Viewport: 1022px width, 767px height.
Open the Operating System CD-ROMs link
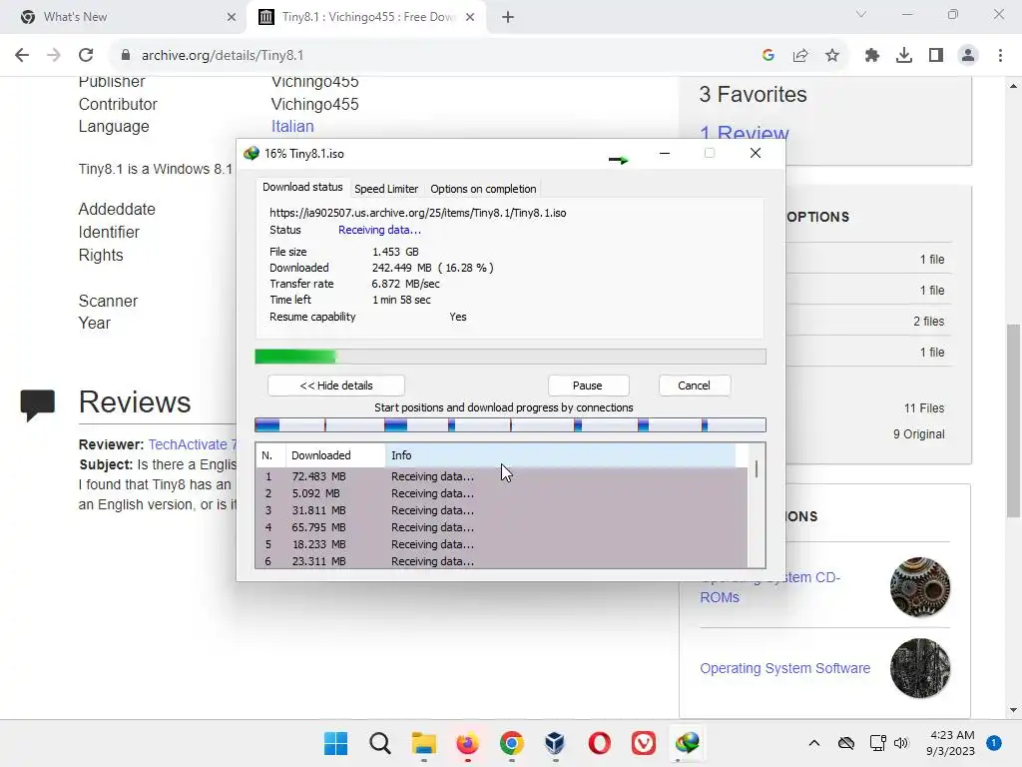[x=769, y=587]
